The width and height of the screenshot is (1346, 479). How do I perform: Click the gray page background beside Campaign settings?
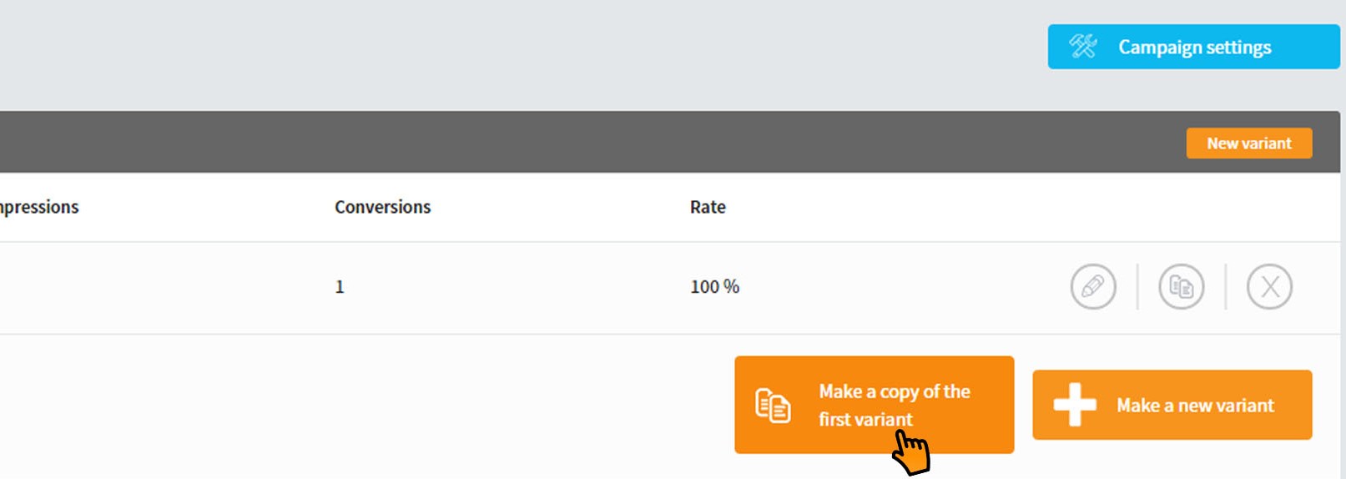click(584, 50)
